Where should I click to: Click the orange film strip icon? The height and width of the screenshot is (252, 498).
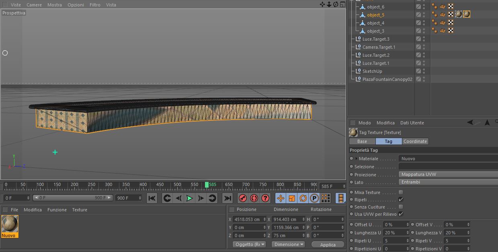click(340, 198)
